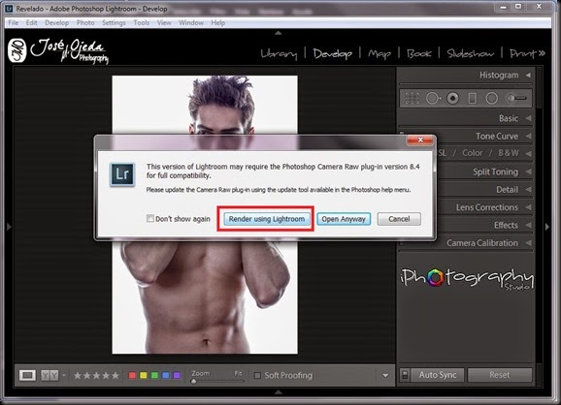Select the Adjustment Brush tool
The width and height of the screenshot is (561, 405).
516,98
